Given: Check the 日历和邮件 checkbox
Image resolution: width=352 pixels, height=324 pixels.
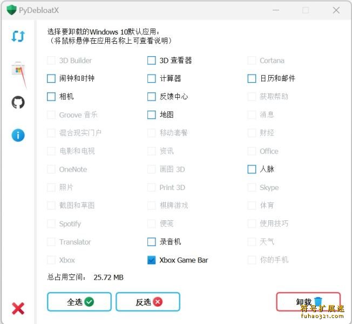Looking at the screenshot, I should [252, 78].
